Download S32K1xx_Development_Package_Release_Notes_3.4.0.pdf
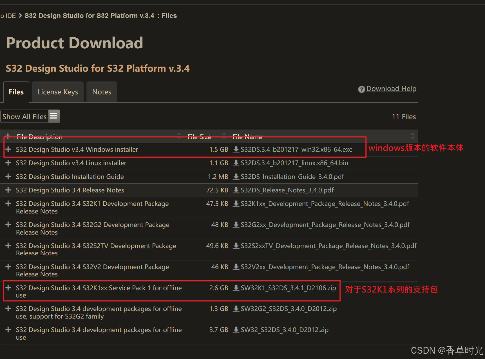485x359 pixels. point(325,204)
